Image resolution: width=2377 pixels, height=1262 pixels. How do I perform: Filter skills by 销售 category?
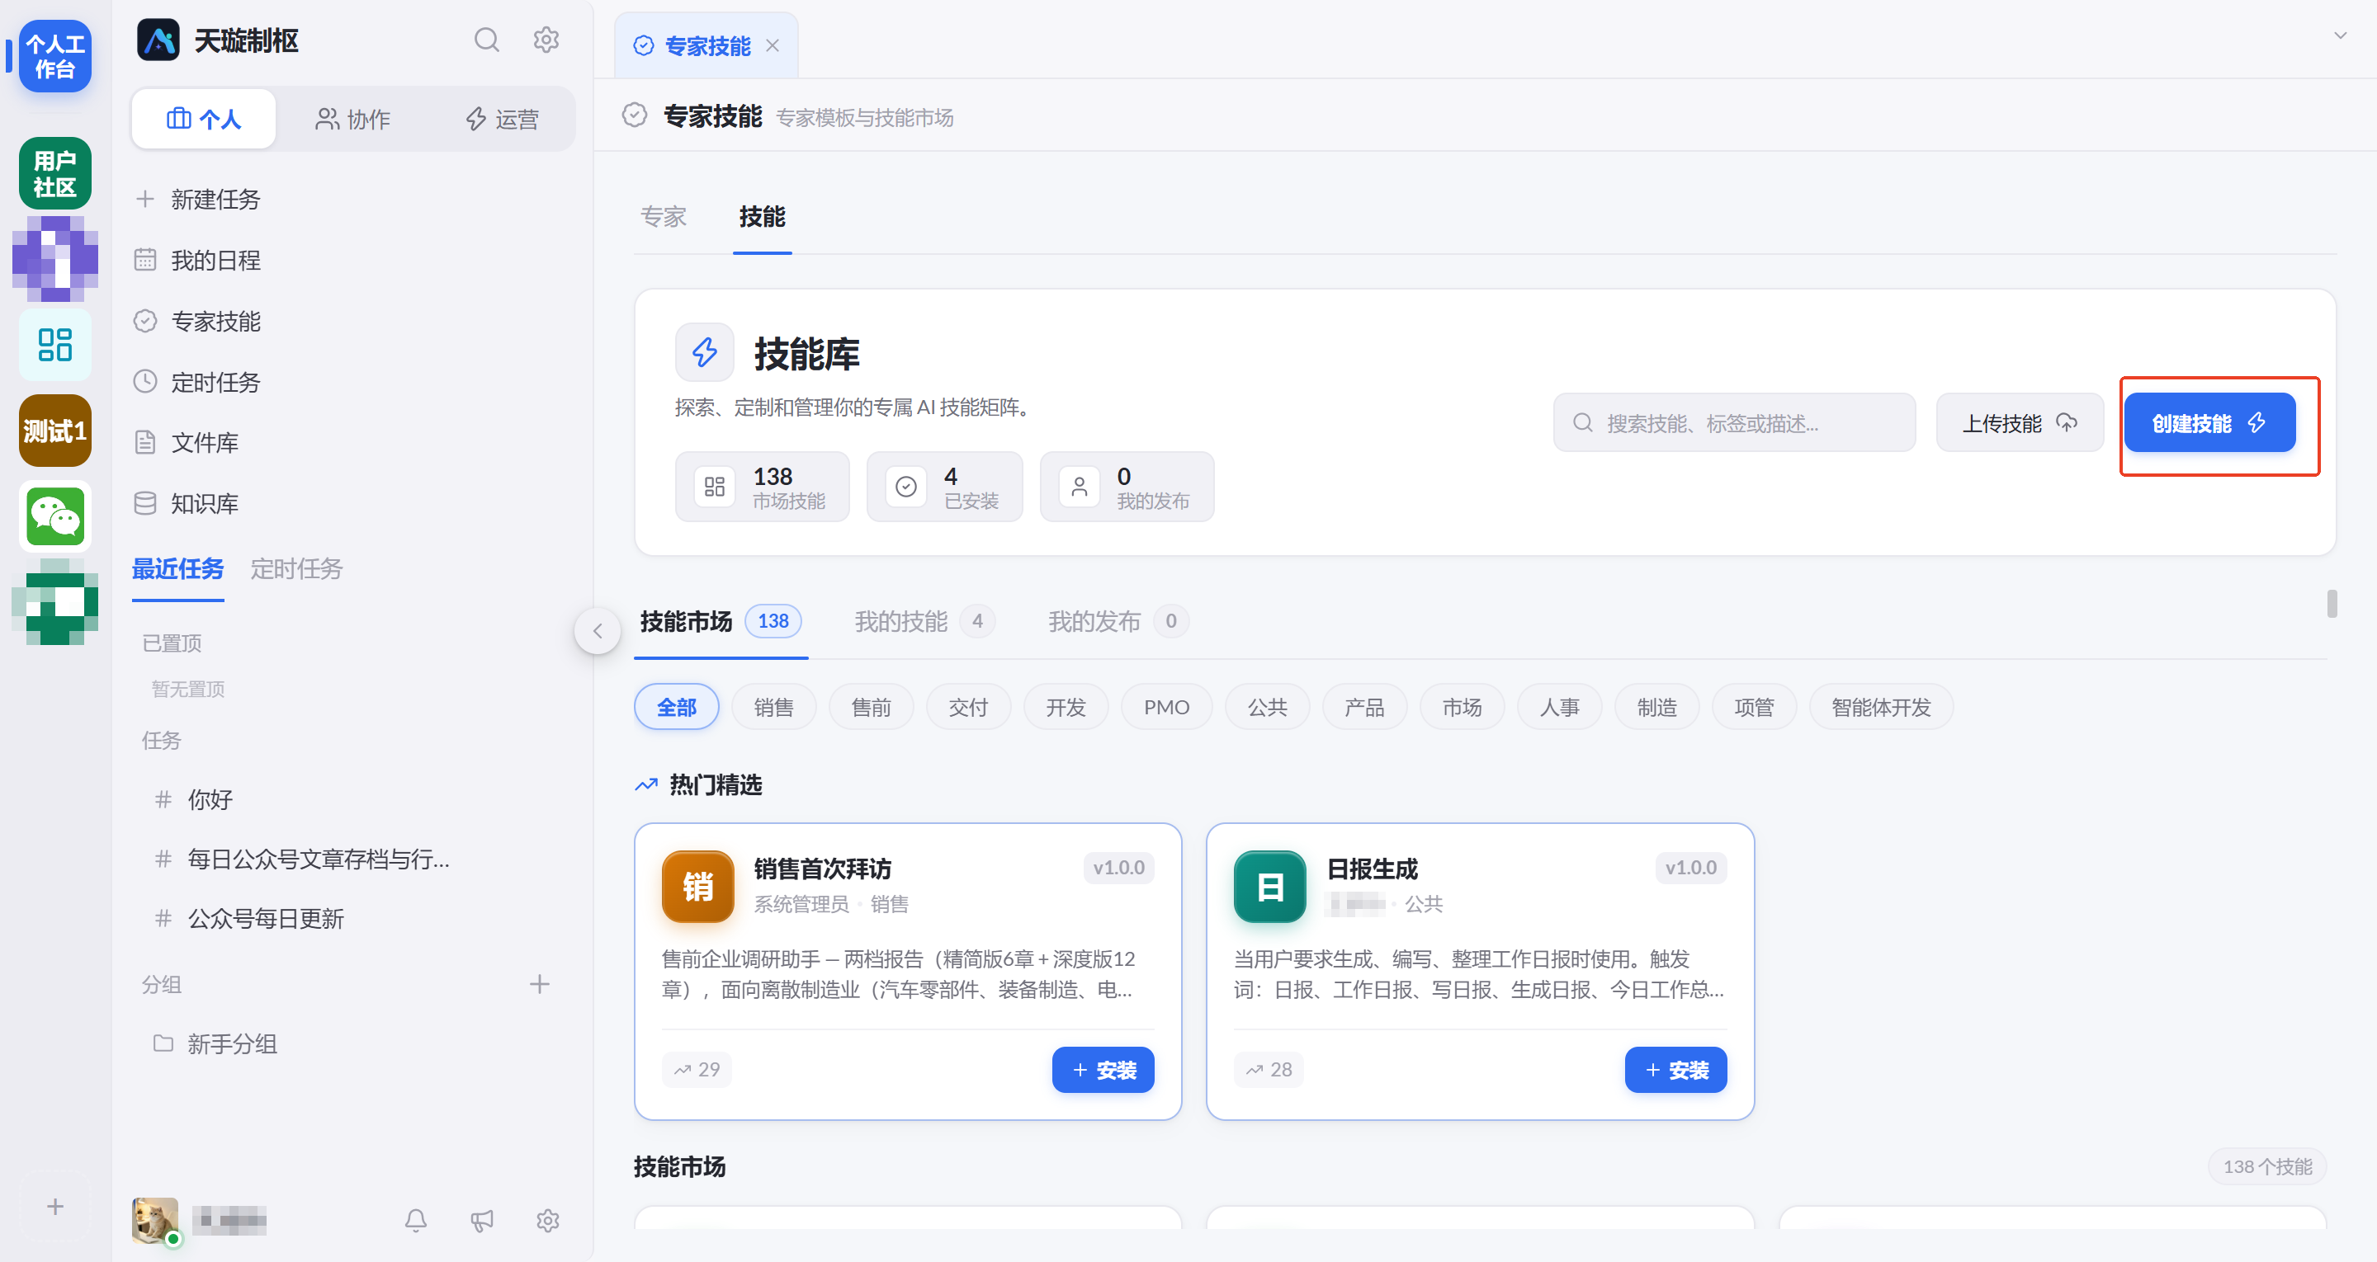(773, 708)
